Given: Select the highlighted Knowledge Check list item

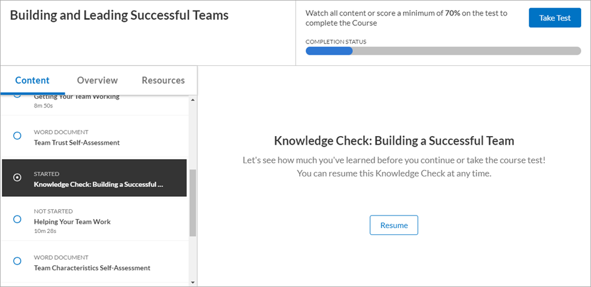Looking at the screenshot, I should [x=98, y=184].
